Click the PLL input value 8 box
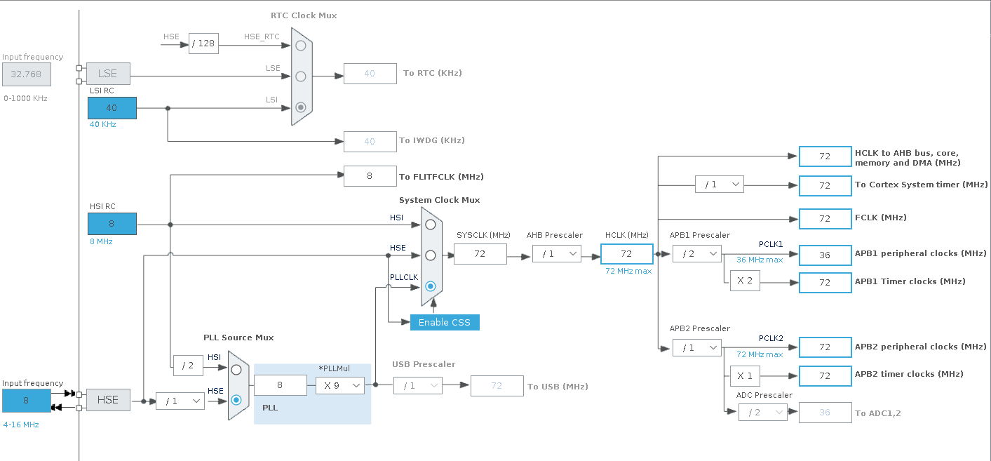This screenshot has height=461, width=991. pyautogui.click(x=281, y=385)
